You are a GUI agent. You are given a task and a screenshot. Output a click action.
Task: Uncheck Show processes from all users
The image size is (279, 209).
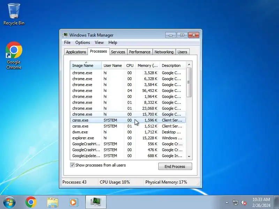[72, 165]
